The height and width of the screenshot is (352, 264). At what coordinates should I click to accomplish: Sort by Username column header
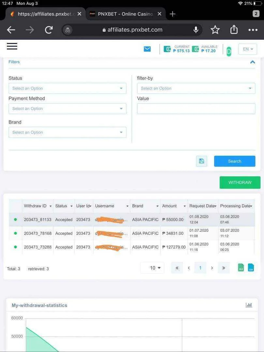pyautogui.click(x=111, y=206)
